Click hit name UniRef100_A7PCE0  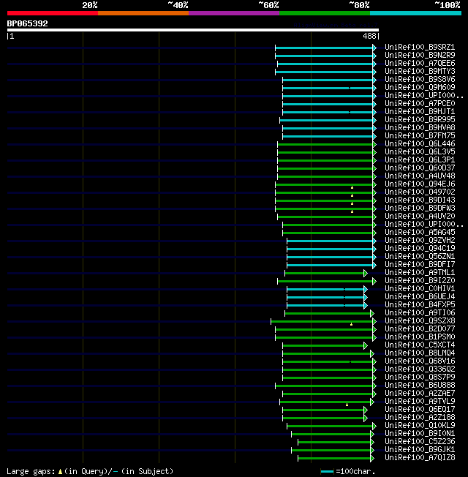420,103
